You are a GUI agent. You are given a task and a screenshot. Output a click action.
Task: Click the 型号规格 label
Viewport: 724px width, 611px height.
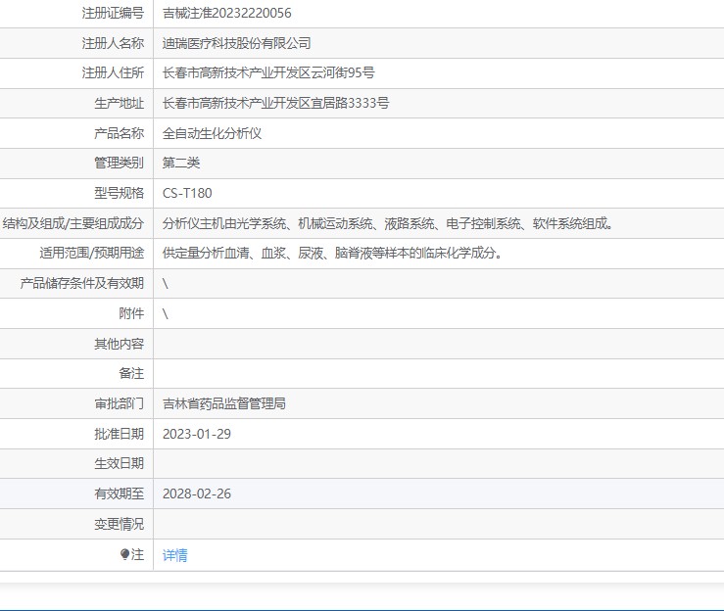coord(120,193)
